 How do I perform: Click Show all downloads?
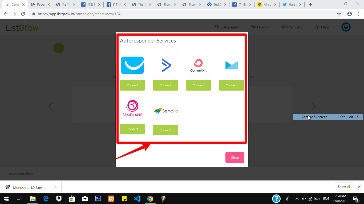[344, 187]
